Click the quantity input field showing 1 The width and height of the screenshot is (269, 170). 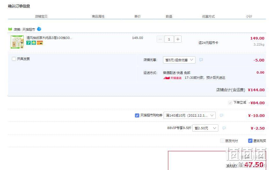[x=169, y=39]
